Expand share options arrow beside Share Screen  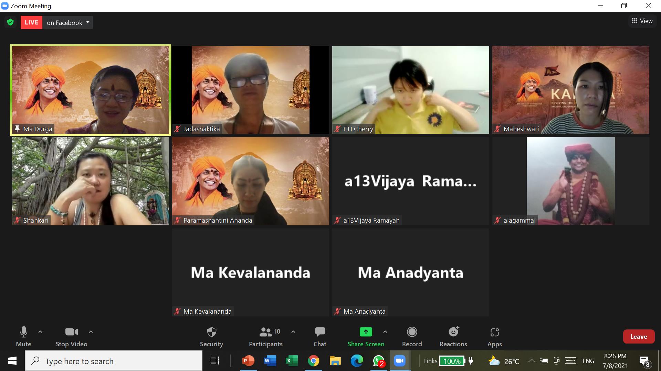click(385, 332)
